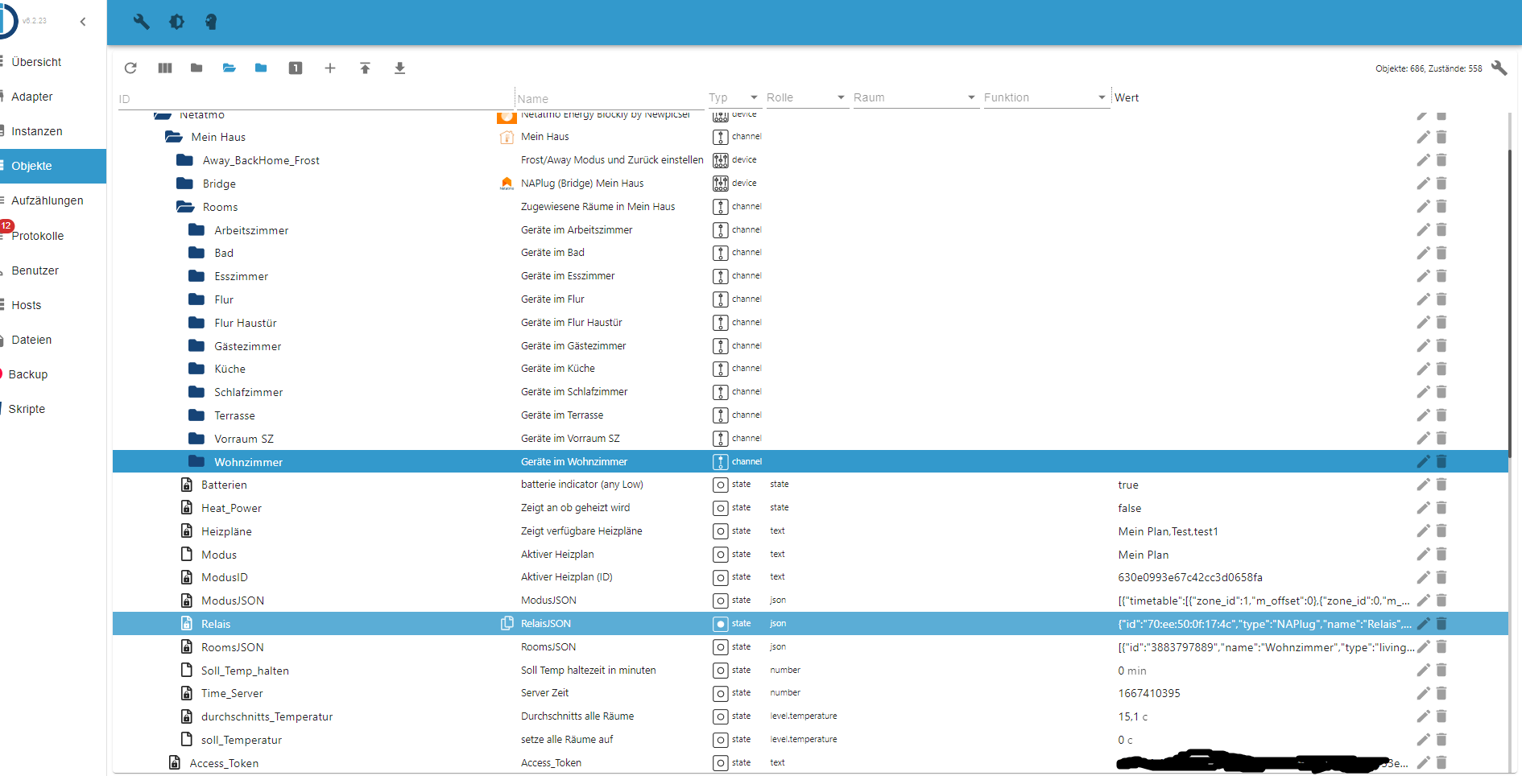Click the 'Mein Plan,Test,test1' value
This screenshot has height=776, width=1522.
click(1168, 531)
